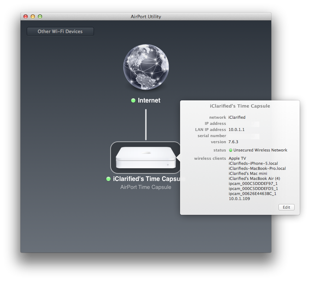
Task: Minimize the AirPort Utility window
Action: 33,17
